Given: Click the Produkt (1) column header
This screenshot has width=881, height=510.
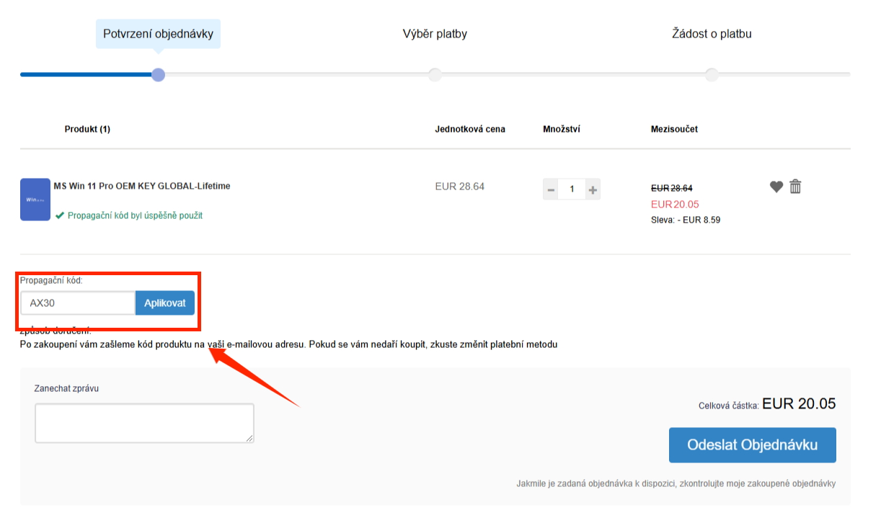Looking at the screenshot, I should (87, 129).
